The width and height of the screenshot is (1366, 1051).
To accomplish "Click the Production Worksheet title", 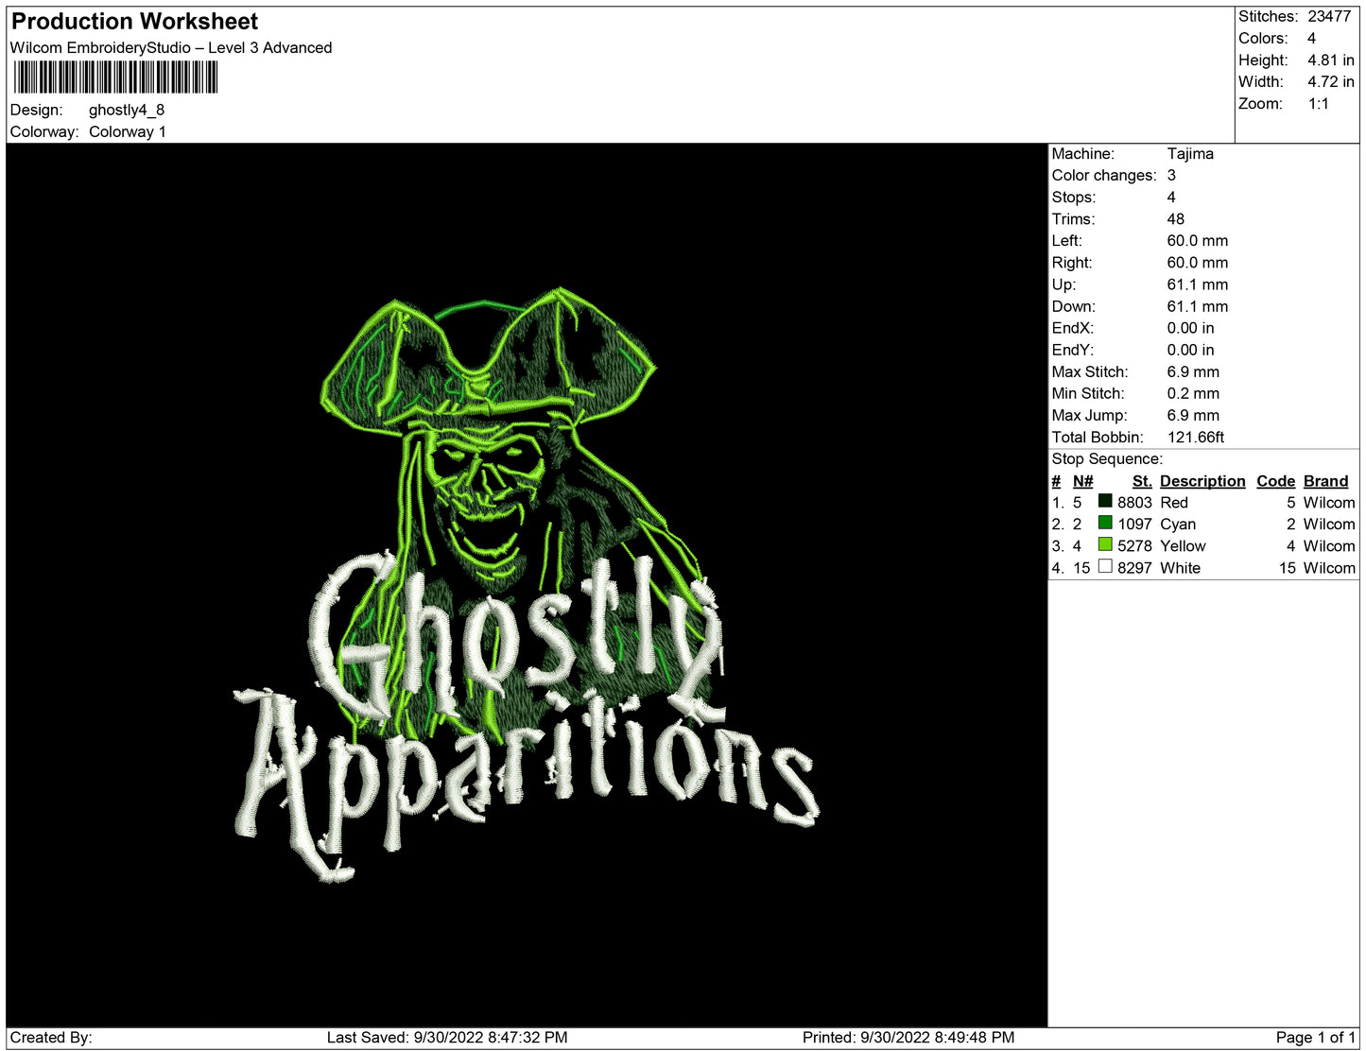I will tap(134, 21).
